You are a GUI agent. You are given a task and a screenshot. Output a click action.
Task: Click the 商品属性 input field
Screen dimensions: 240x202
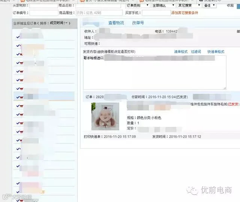(x=99, y=13)
